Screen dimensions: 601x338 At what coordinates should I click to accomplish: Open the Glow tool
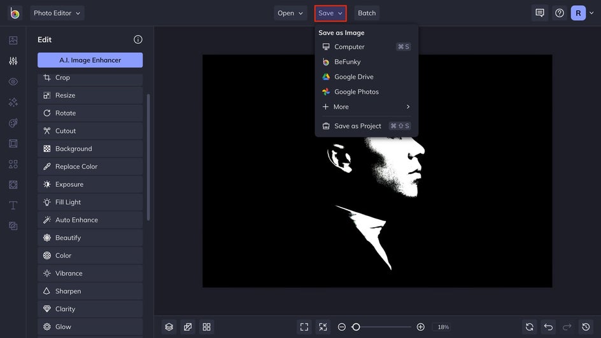[90, 327]
